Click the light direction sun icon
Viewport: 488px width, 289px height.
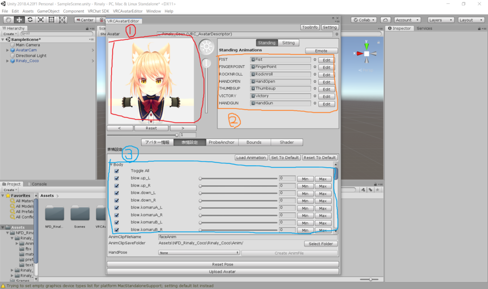click(x=206, y=47)
